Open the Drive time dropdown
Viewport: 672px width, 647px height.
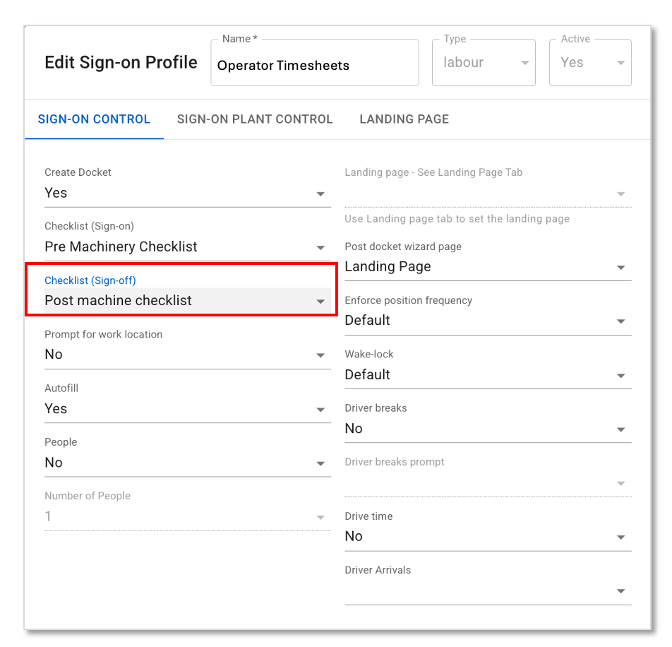click(x=487, y=537)
